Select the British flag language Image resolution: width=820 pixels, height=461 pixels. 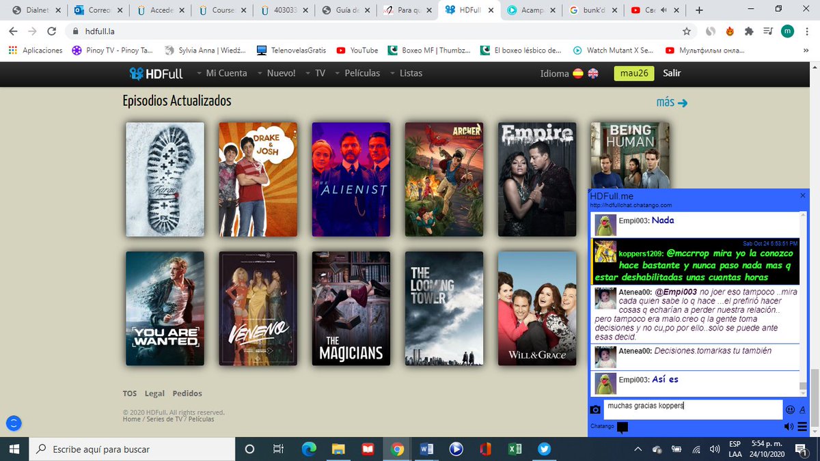(593, 74)
